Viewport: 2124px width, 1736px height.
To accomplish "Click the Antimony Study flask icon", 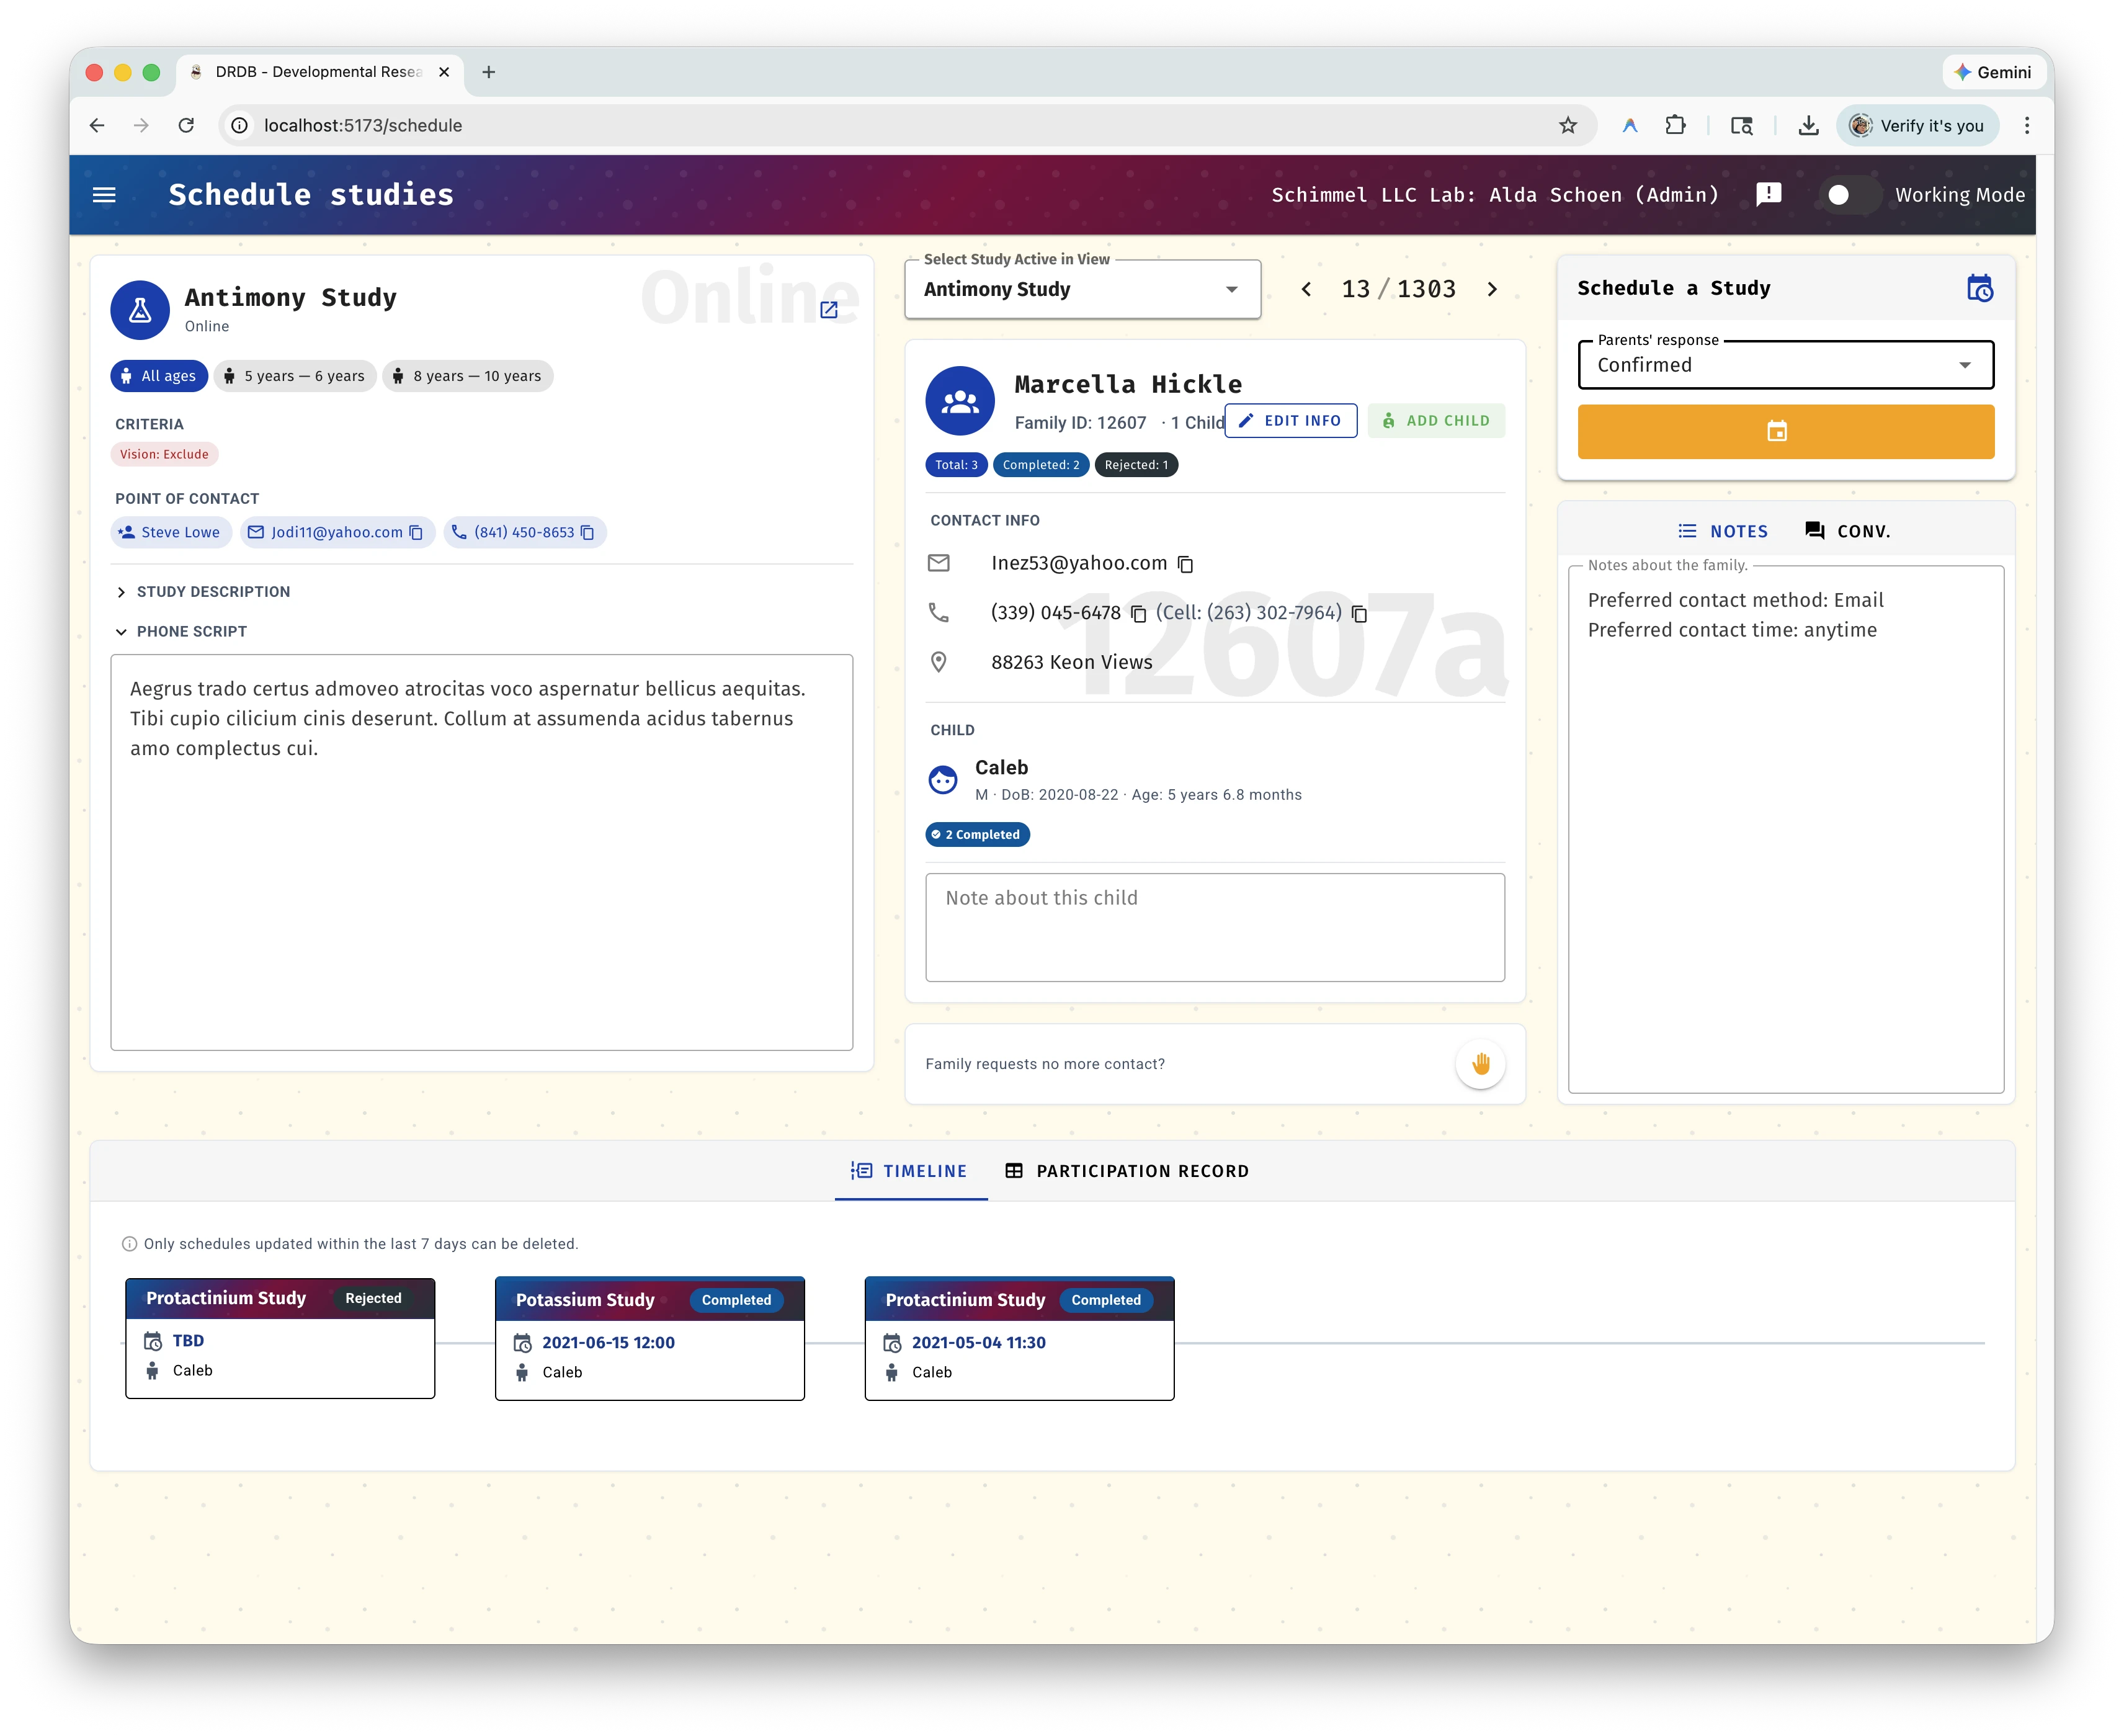I will [x=140, y=310].
